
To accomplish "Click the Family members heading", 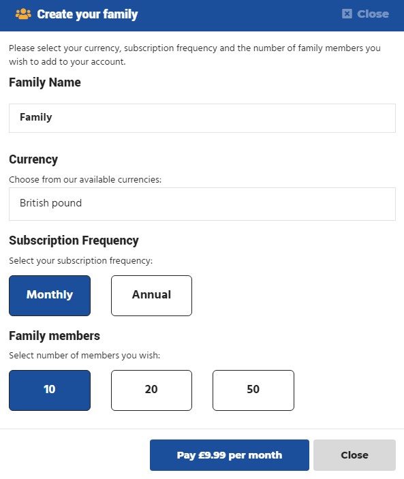I will [x=55, y=336].
